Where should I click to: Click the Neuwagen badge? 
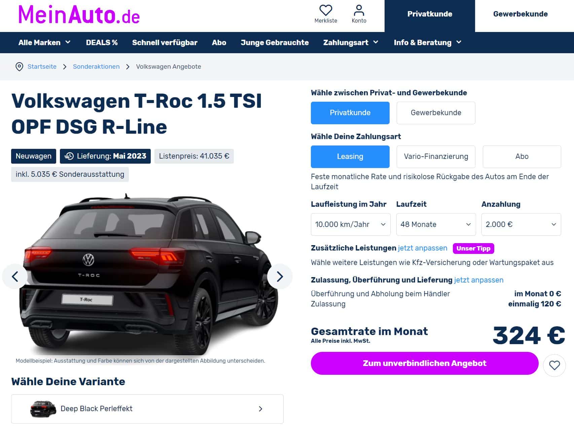tap(34, 156)
